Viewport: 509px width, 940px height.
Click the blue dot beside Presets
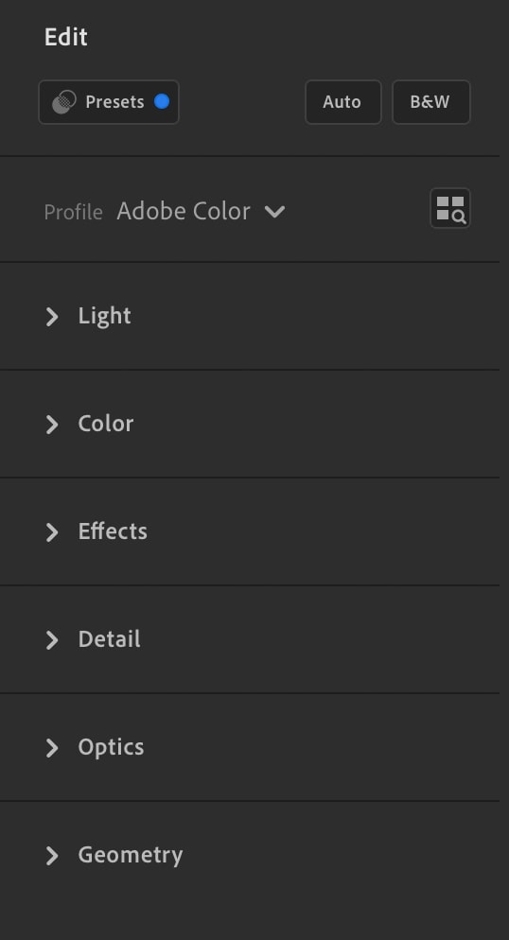[162, 101]
